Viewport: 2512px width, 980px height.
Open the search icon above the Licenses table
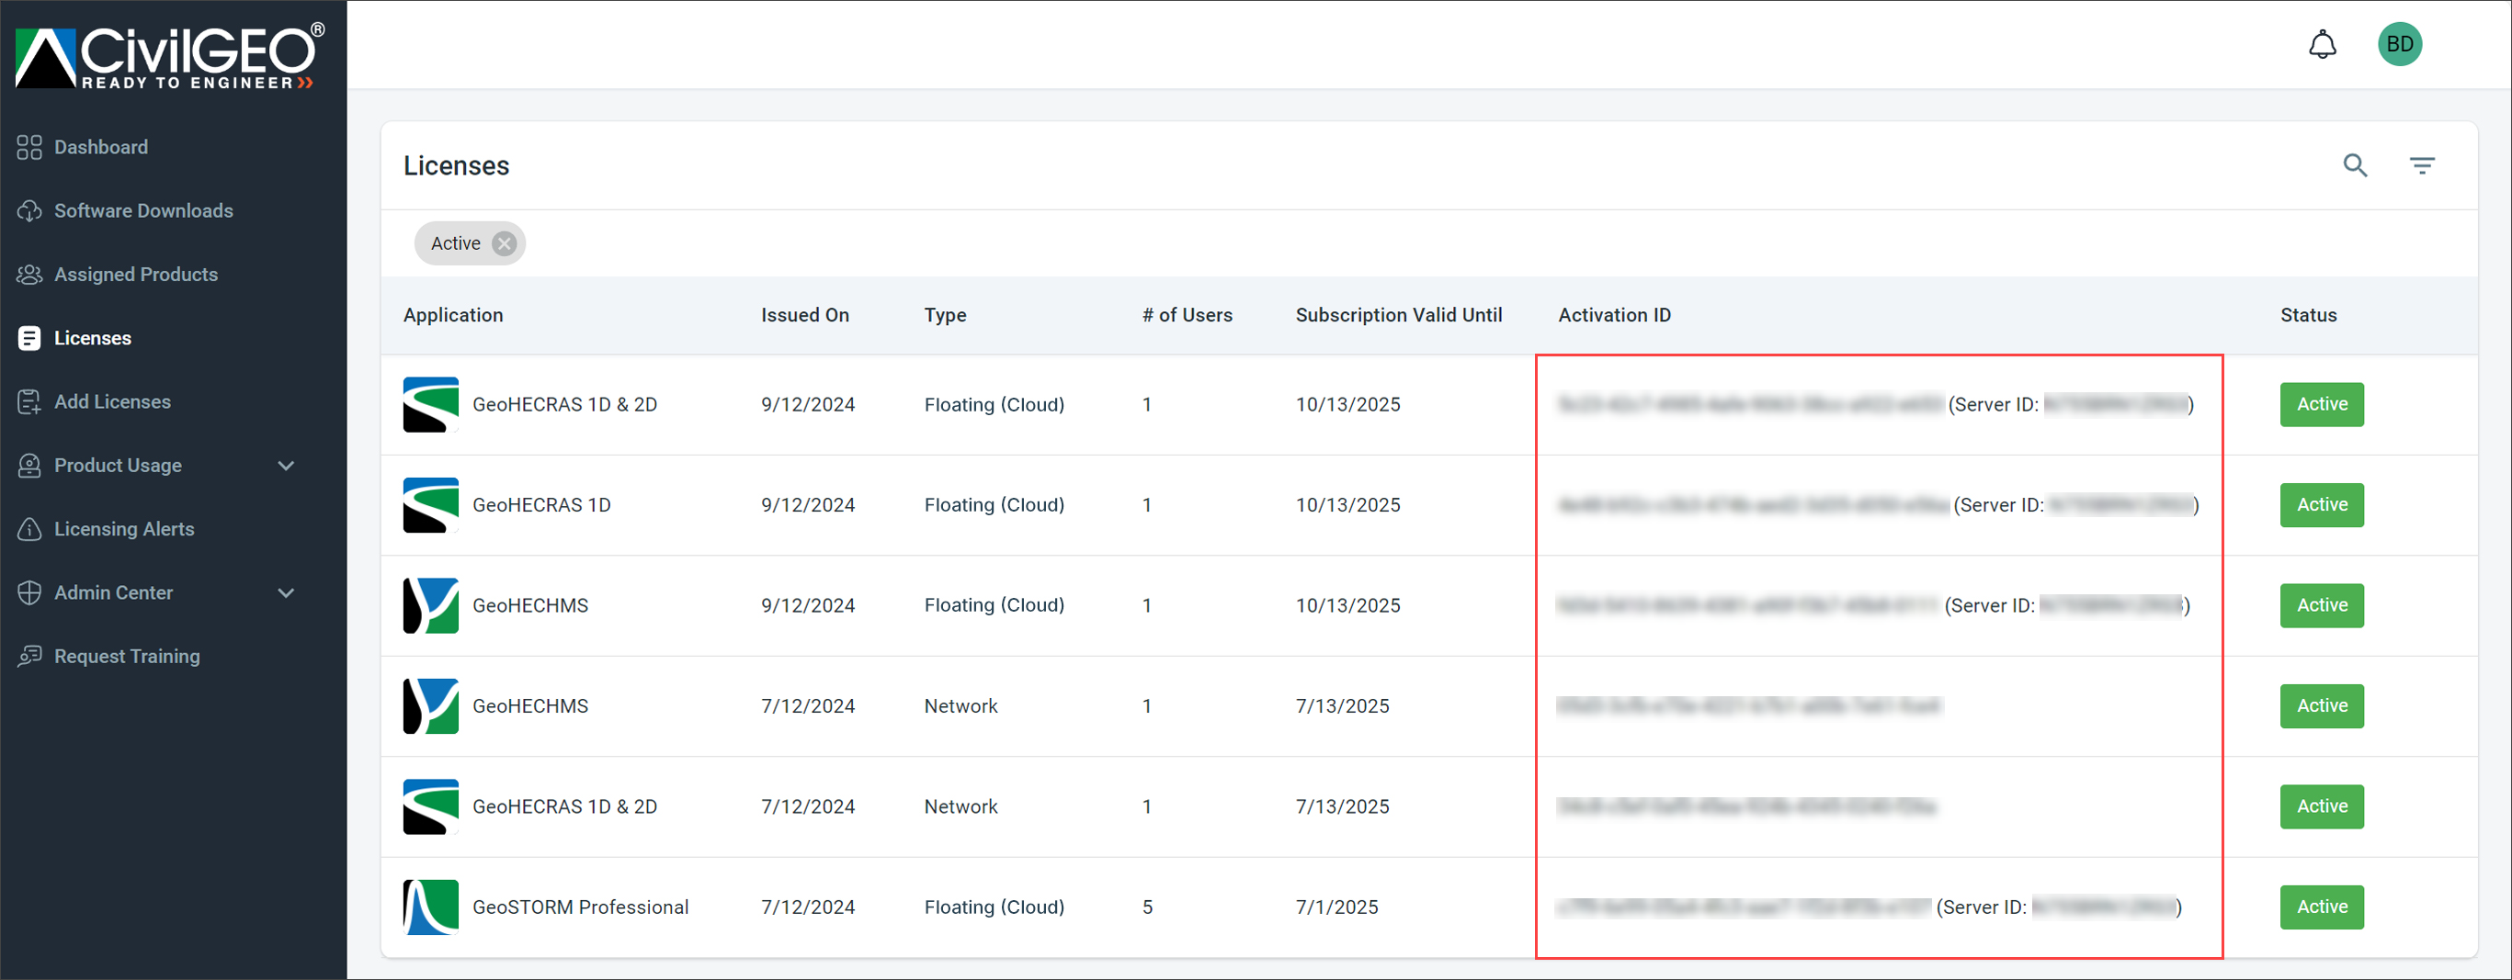2355,164
